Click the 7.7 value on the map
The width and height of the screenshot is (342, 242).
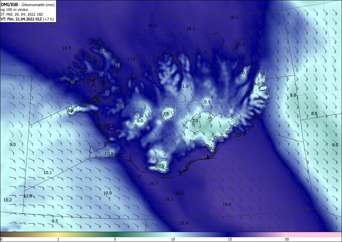pyautogui.click(x=212, y=149)
